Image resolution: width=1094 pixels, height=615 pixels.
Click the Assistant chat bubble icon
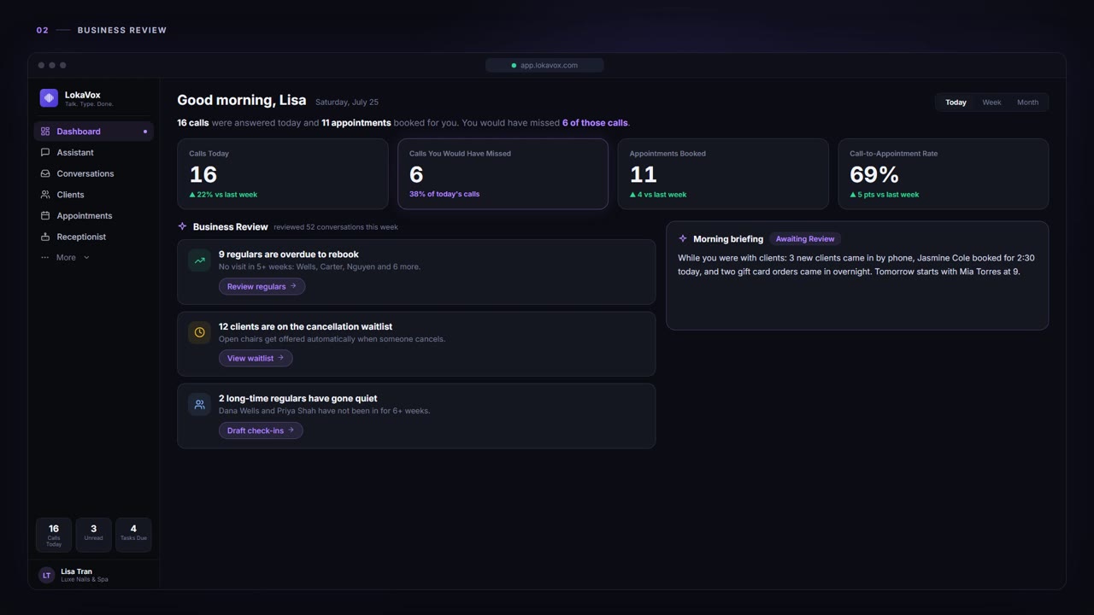[45, 152]
